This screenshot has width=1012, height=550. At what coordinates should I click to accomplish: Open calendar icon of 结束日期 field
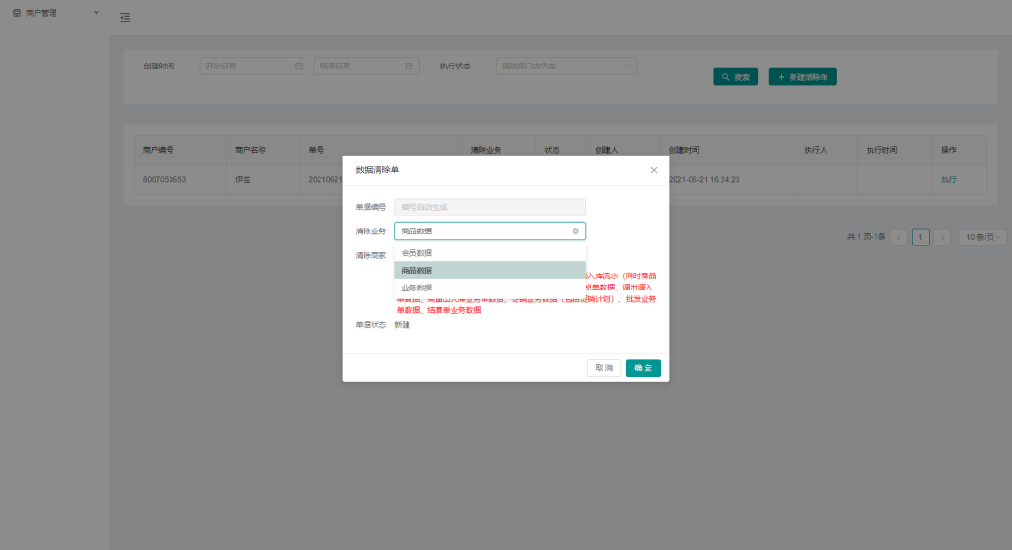coord(409,67)
